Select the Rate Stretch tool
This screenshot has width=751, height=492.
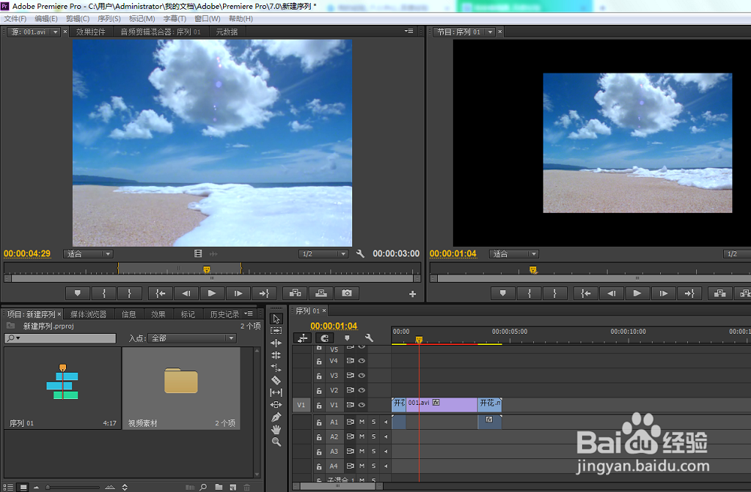[276, 367]
